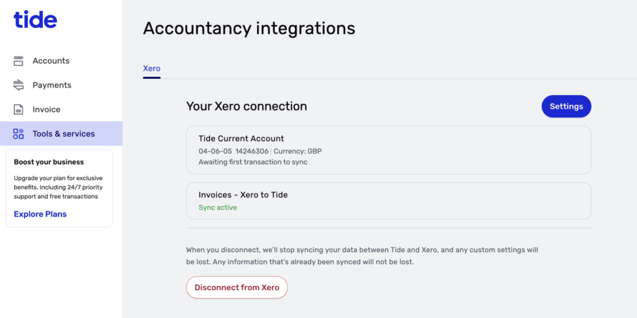Open the Invoice menu item
Viewport: 637px width, 318px height.
coord(61,109)
